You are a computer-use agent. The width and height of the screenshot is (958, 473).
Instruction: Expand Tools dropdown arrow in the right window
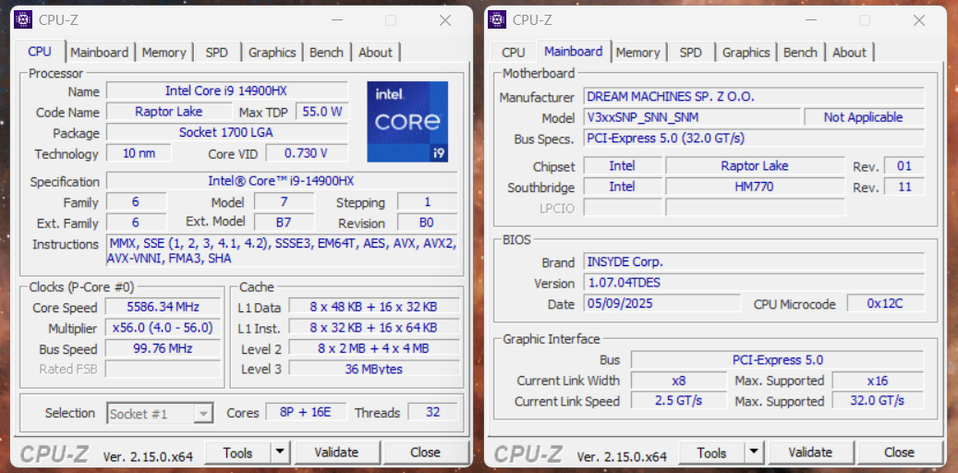tap(754, 453)
